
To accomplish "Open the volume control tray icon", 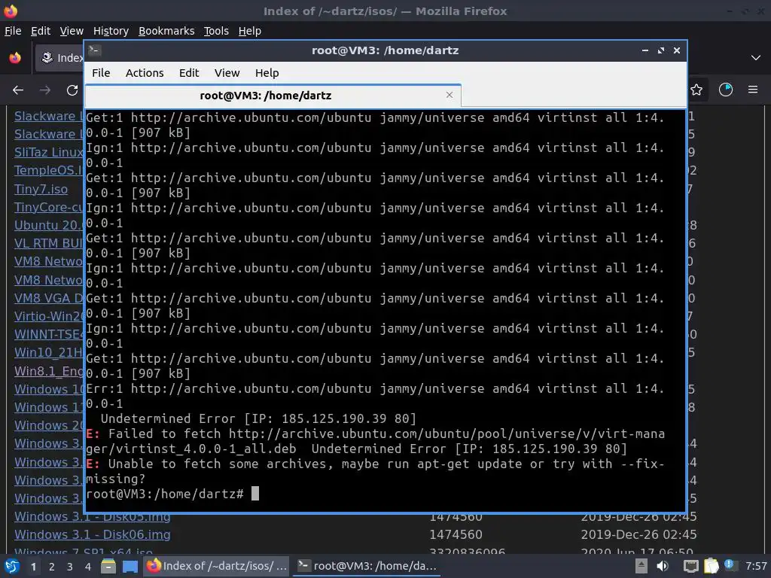I will tap(663, 566).
